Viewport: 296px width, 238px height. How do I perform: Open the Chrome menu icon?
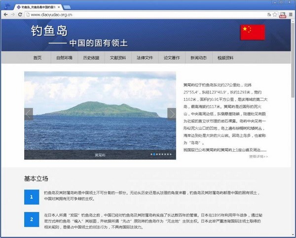click(291, 15)
